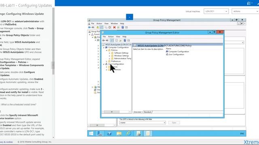Open View menu in Group Policy Management Editor
Viewport: 259px width, 145px height.
[118, 37]
